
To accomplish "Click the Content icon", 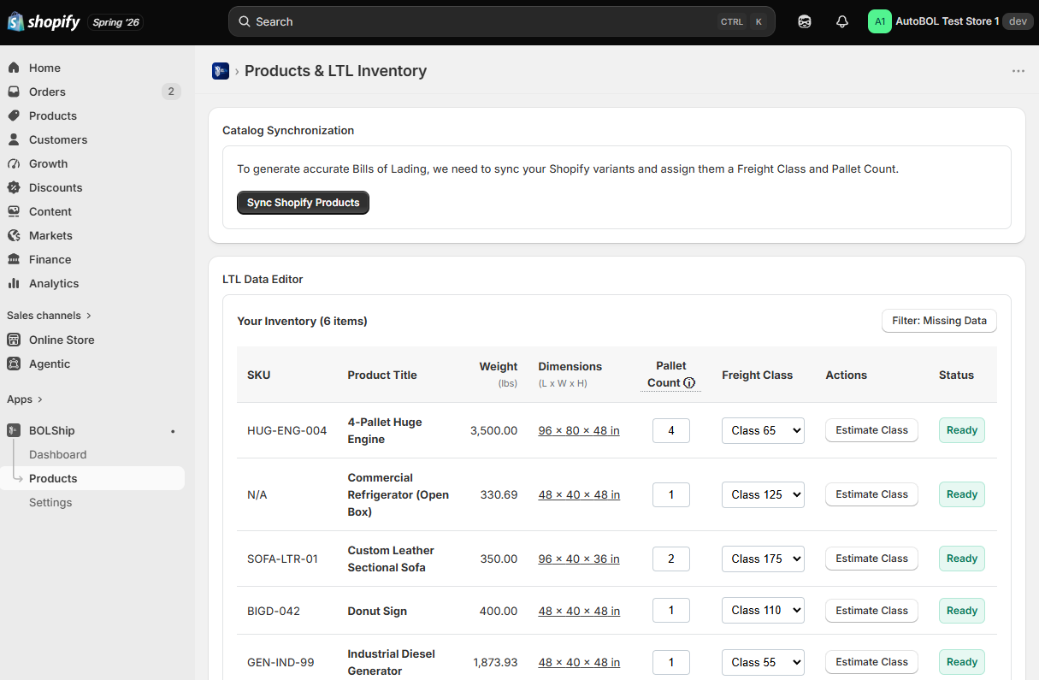I will [x=14, y=211].
